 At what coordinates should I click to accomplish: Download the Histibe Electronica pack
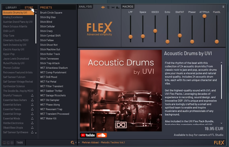[x=32, y=123]
